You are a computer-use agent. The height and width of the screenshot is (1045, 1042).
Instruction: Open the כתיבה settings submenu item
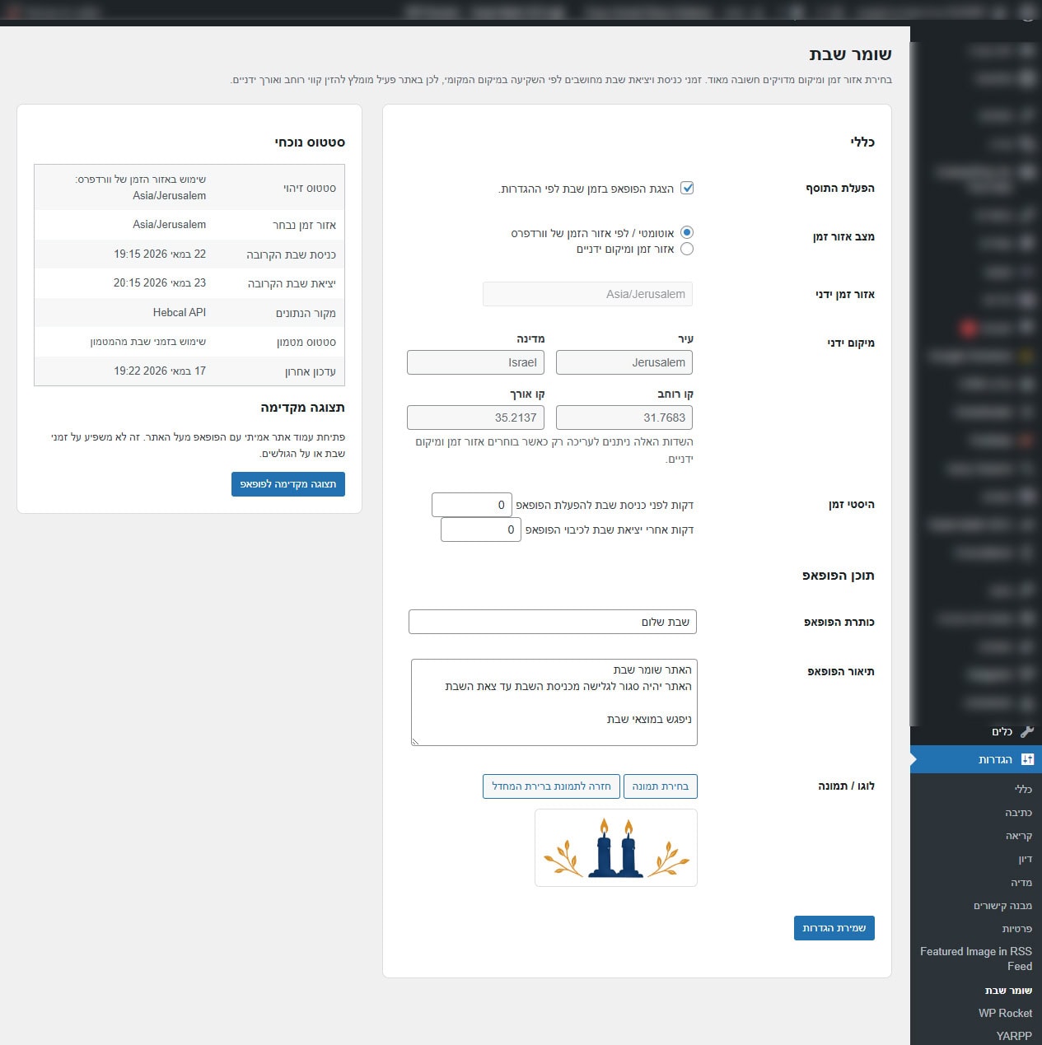pyautogui.click(x=1018, y=812)
